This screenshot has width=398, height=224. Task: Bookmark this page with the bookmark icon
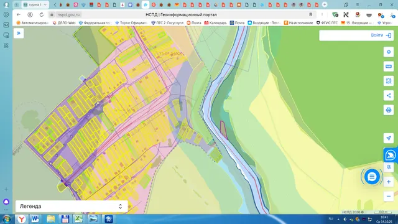click(x=310, y=15)
